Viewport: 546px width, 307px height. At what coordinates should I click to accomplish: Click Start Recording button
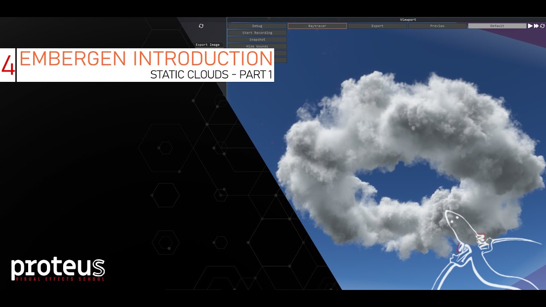257,33
